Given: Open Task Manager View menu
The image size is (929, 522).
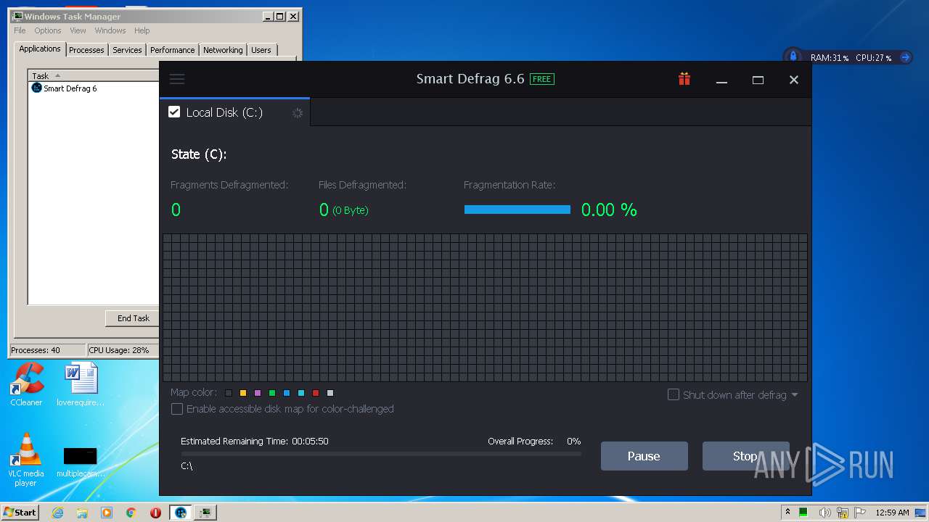Looking at the screenshot, I should point(78,30).
